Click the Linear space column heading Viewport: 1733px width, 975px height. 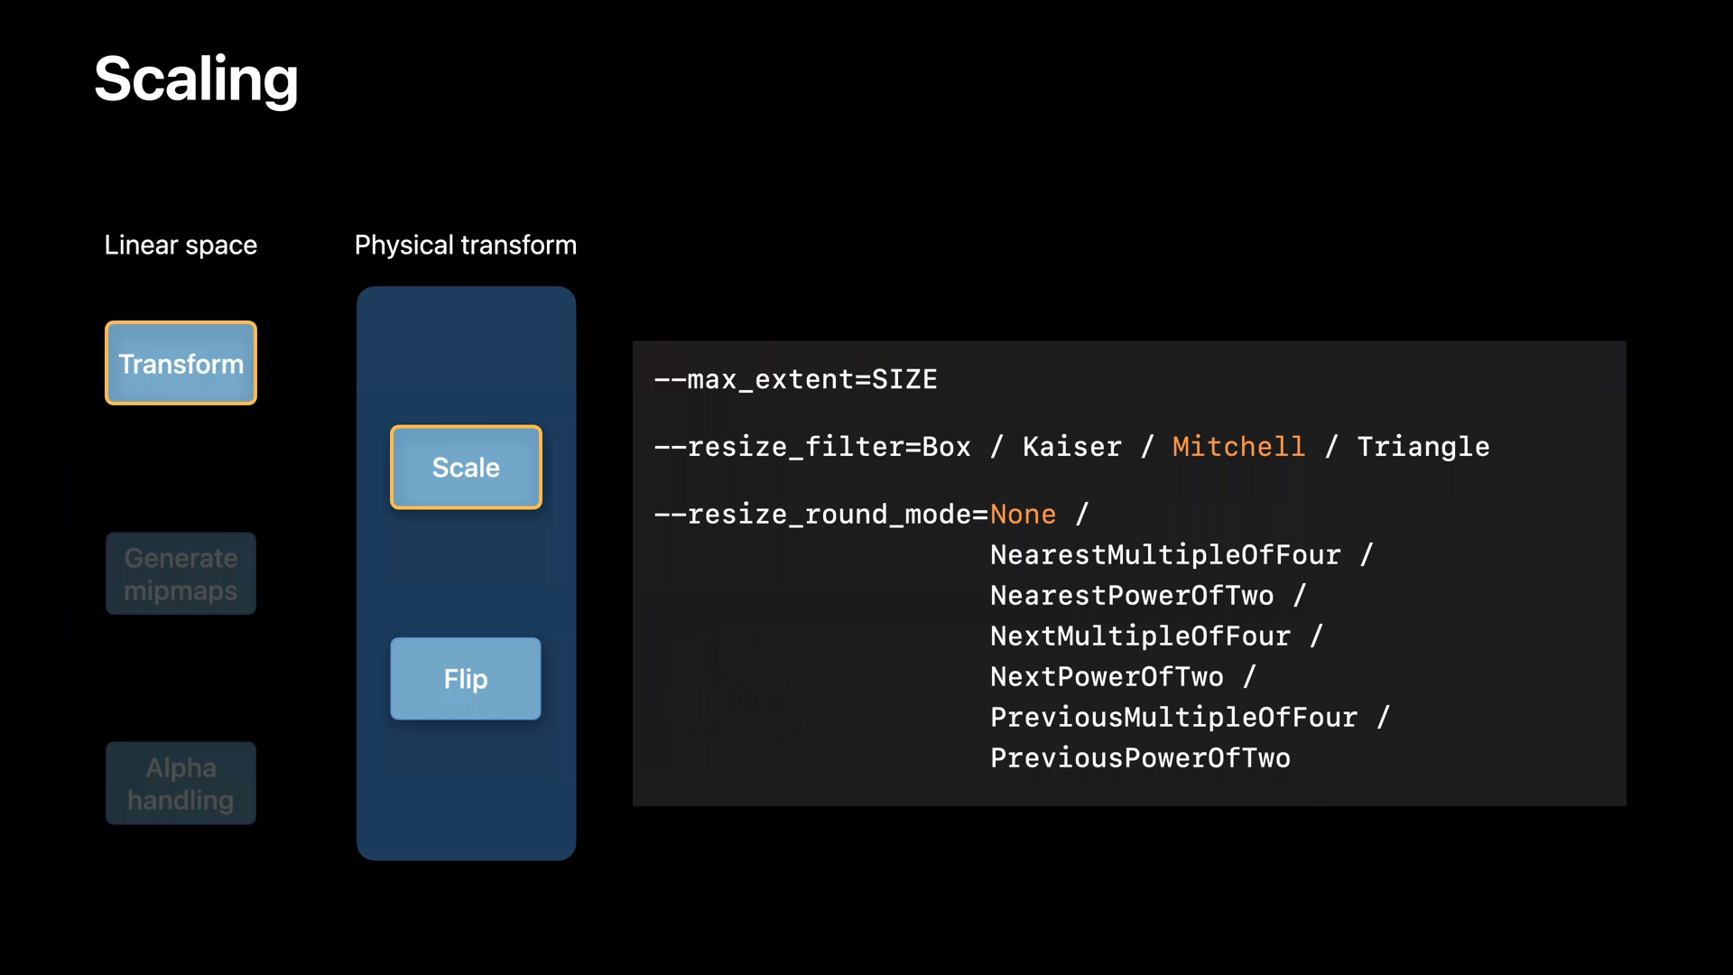[181, 245]
